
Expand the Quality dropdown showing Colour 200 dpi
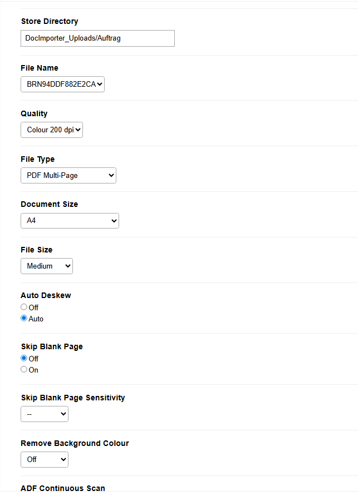coord(52,130)
